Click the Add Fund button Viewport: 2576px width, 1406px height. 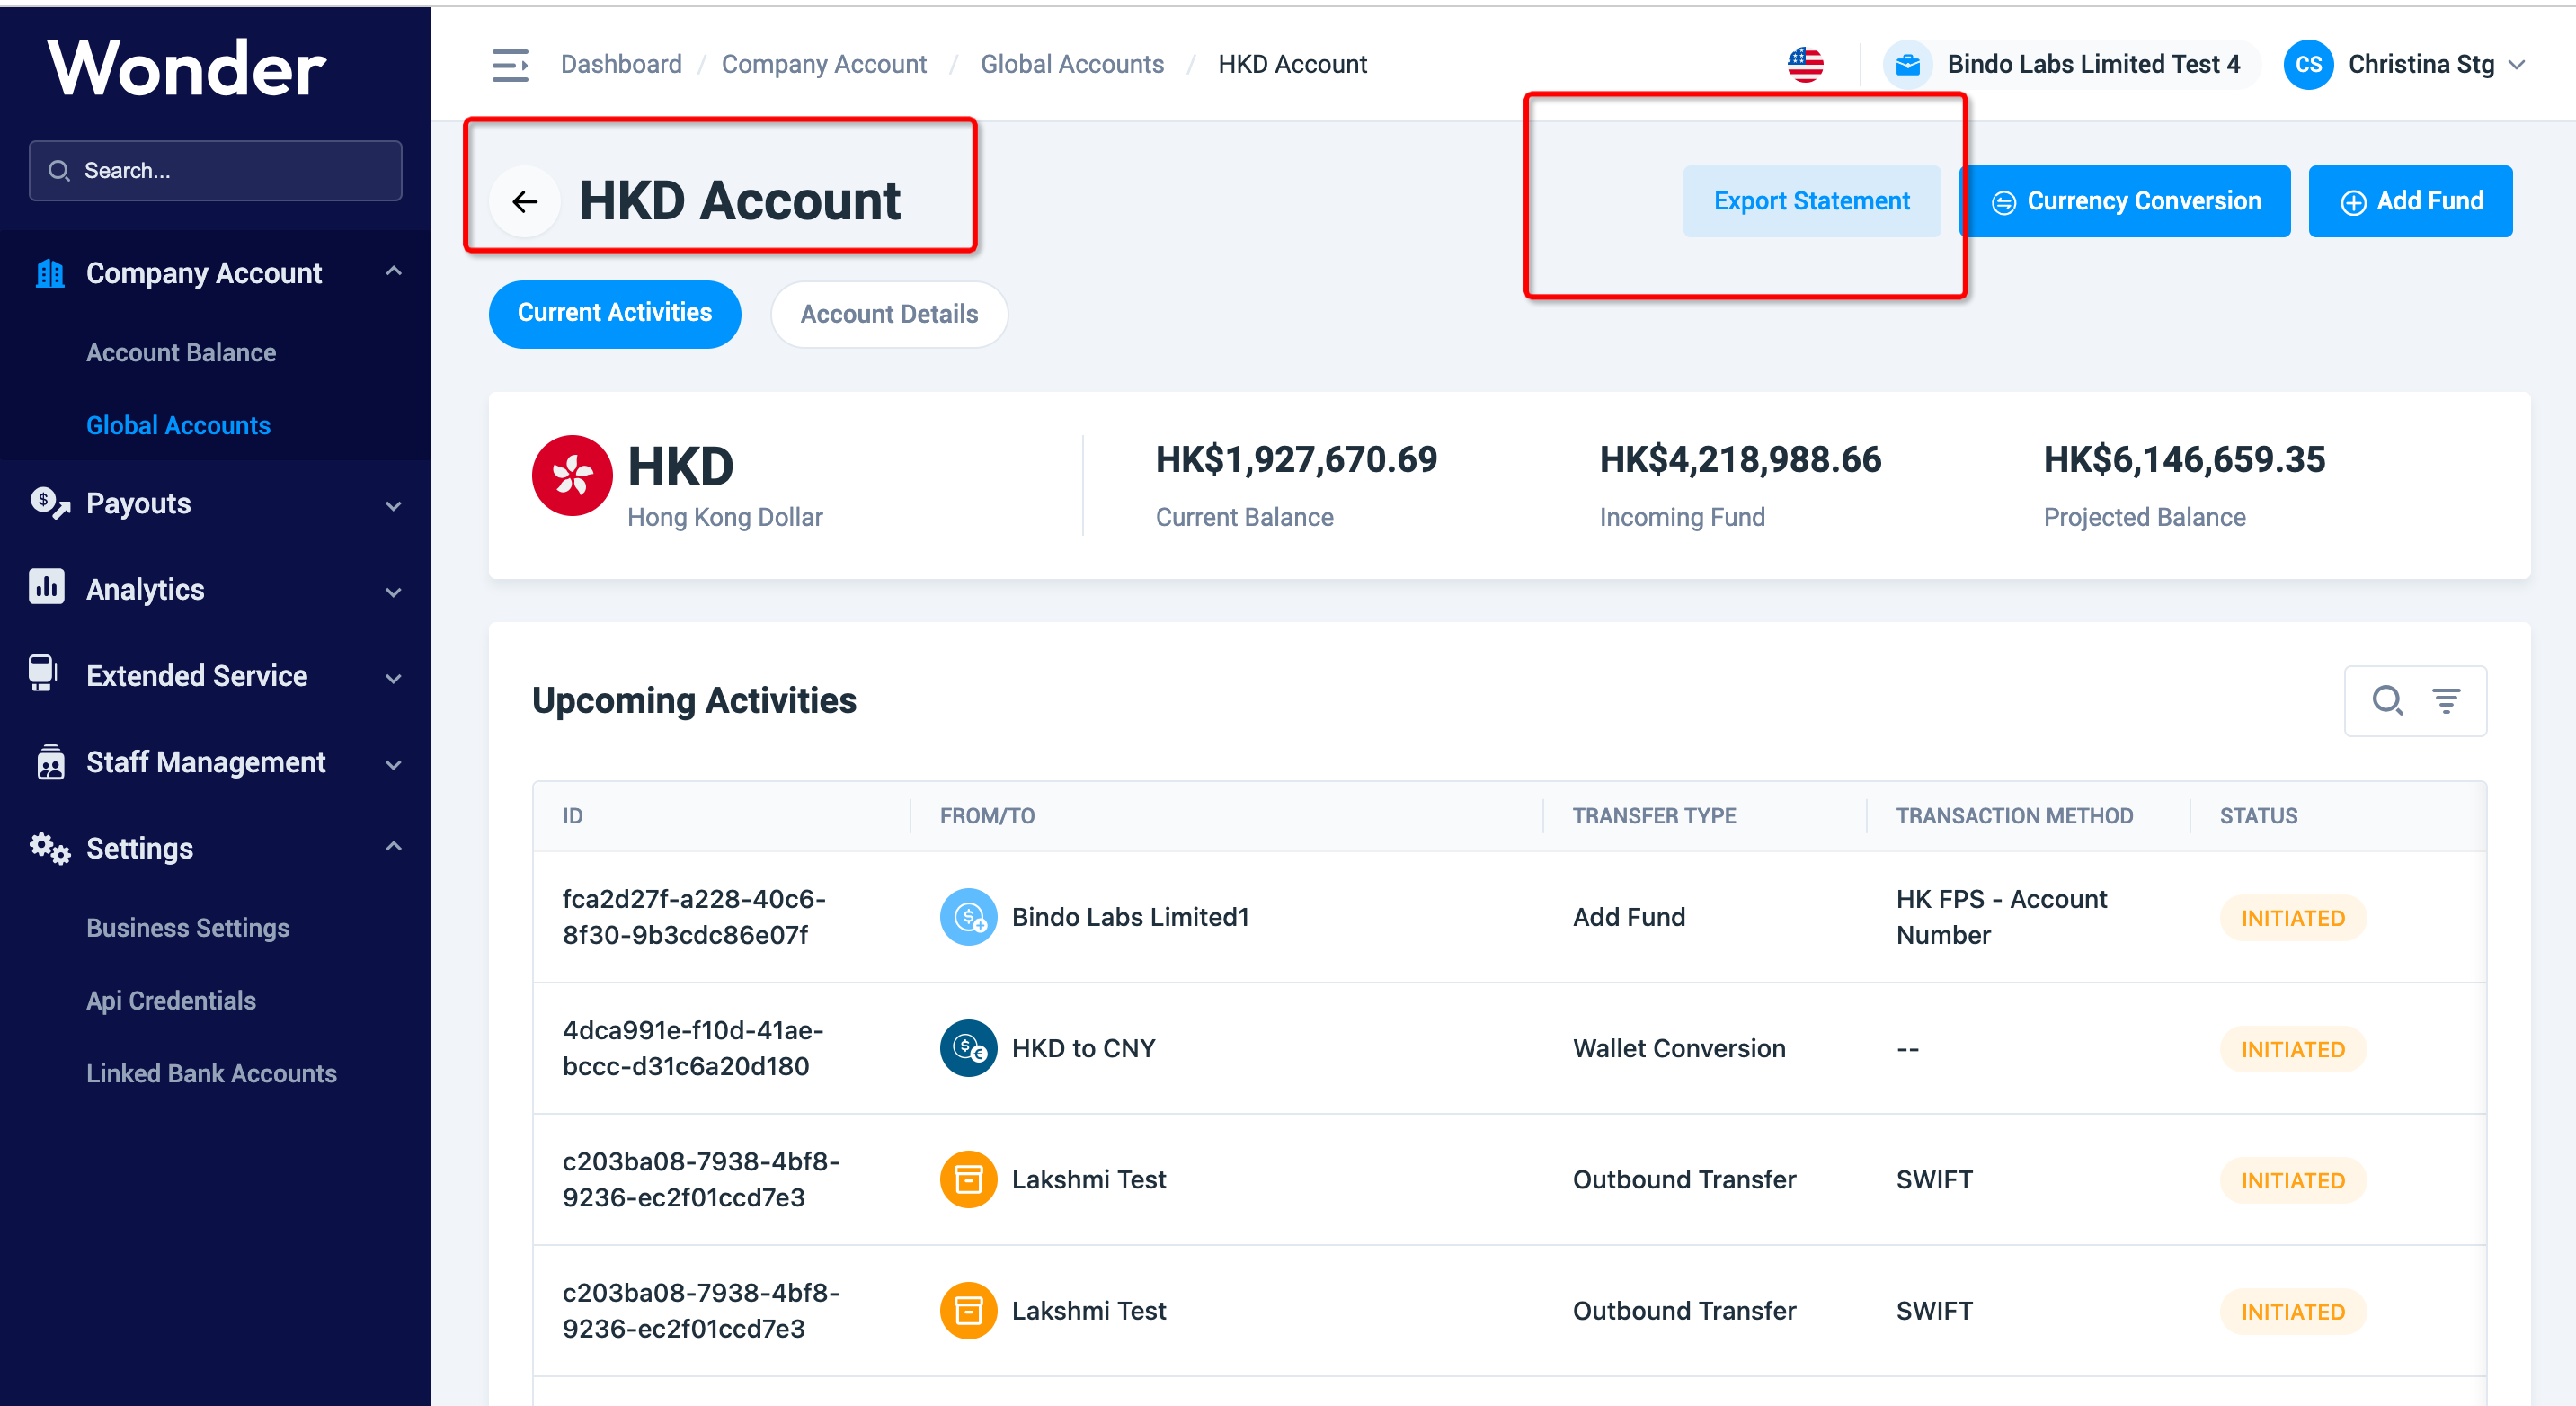[x=2410, y=201]
